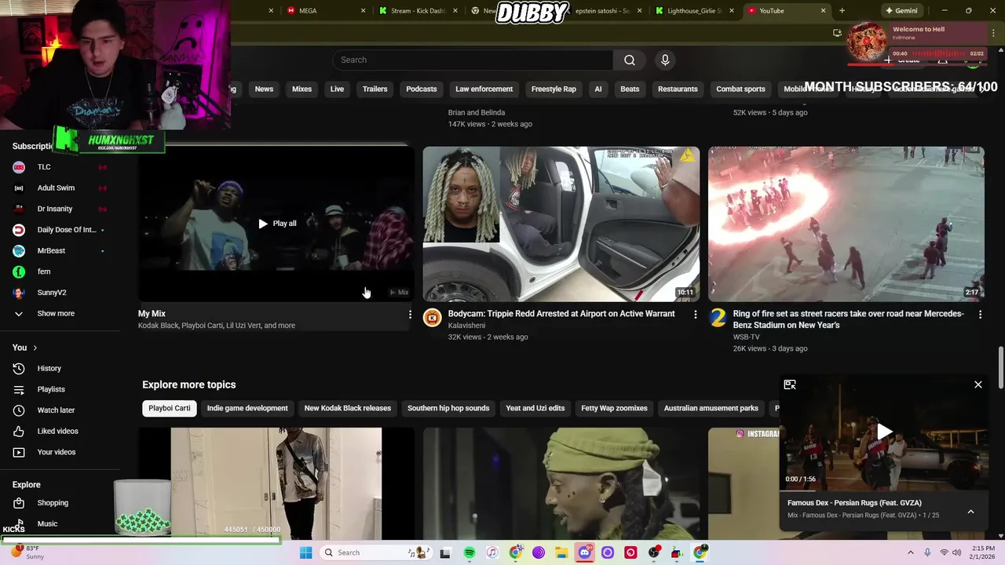The height and width of the screenshot is (565, 1005).
Task: Expand the You section chevron
Action: (x=35, y=348)
